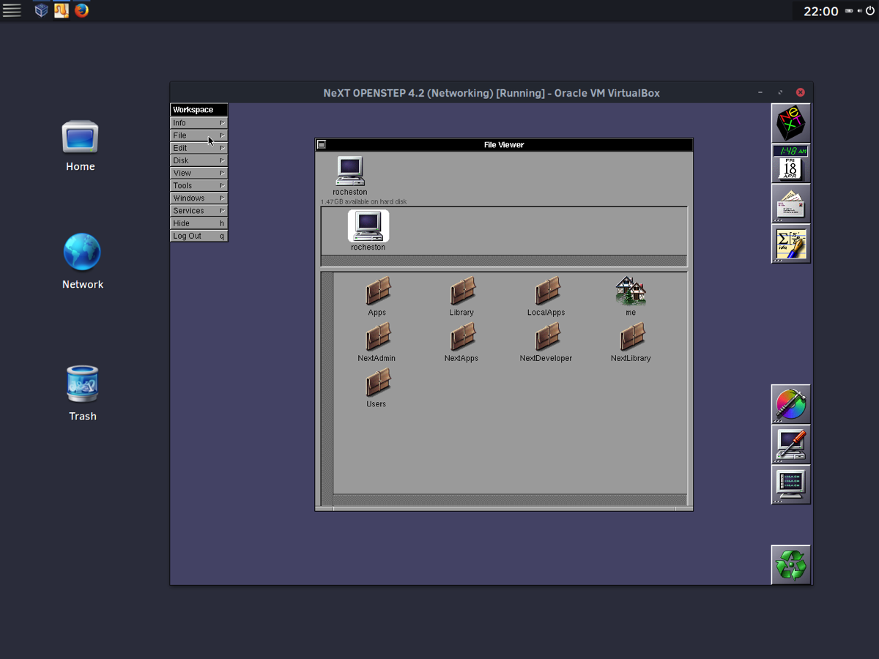Select the NextDeveloper folder icon
The image size is (879, 659).
pos(547,338)
